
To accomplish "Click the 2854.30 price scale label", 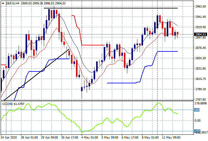I will click(200, 58).
